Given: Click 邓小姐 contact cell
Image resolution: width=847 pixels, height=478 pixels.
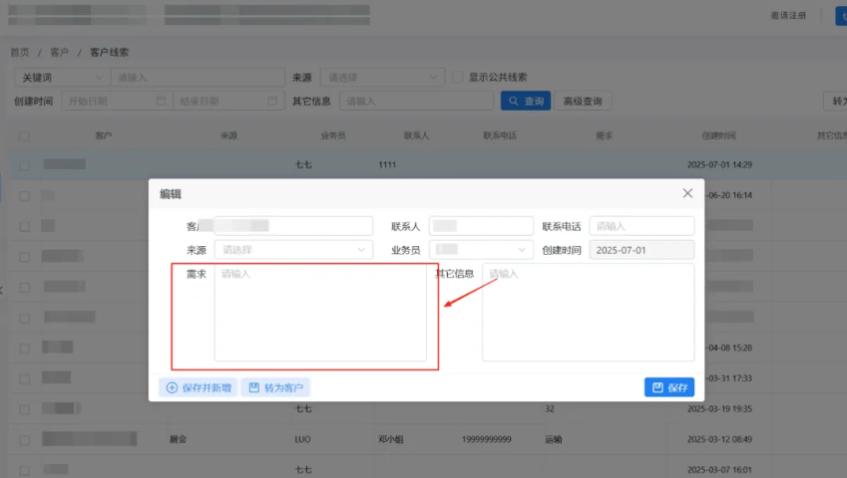Looking at the screenshot, I should click(x=391, y=440).
